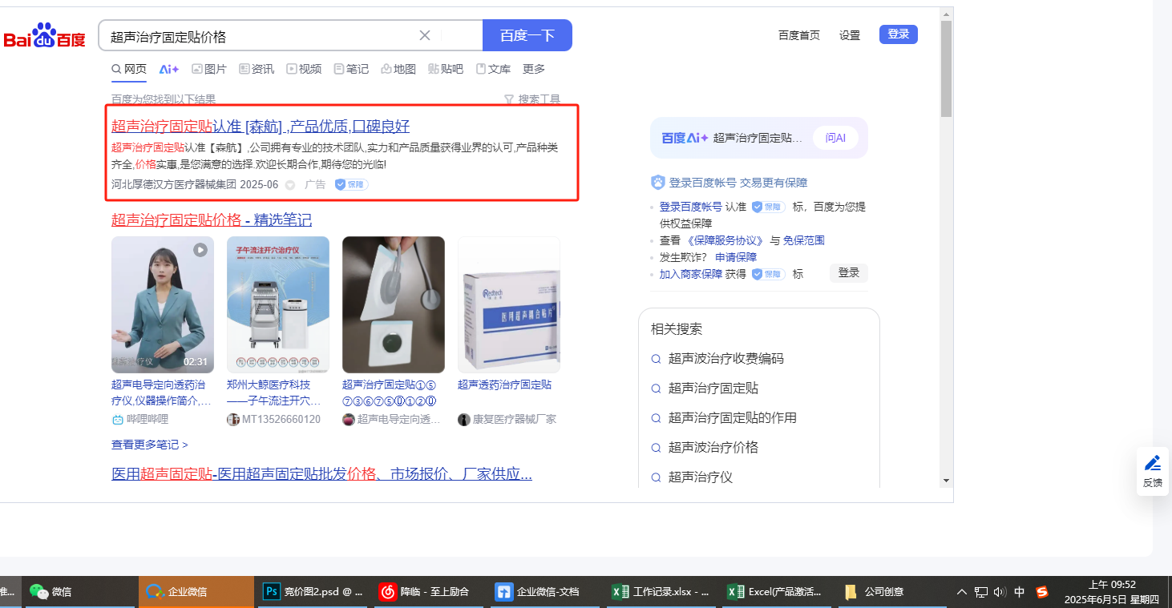
Task: Clear the search box with the X icon
Action: tap(425, 35)
